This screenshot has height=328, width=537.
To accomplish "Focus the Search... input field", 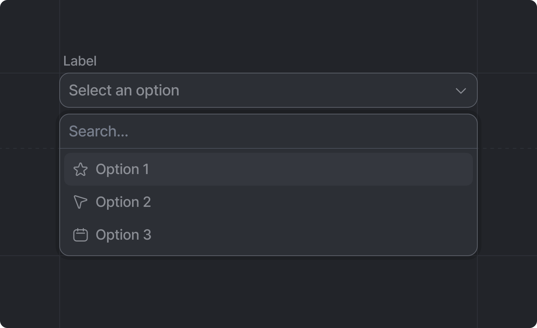I will tap(268, 131).
